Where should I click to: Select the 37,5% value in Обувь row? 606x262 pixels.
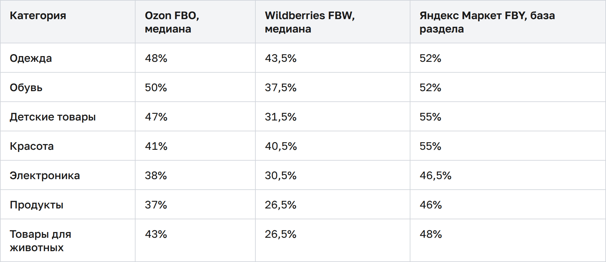pyautogui.click(x=281, y=88)
